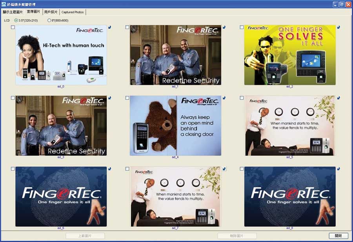Select the ad_2 One Finger Solves It All thumbnail
The width and height of the screenshot is (353, 242).
pos(290,55)
